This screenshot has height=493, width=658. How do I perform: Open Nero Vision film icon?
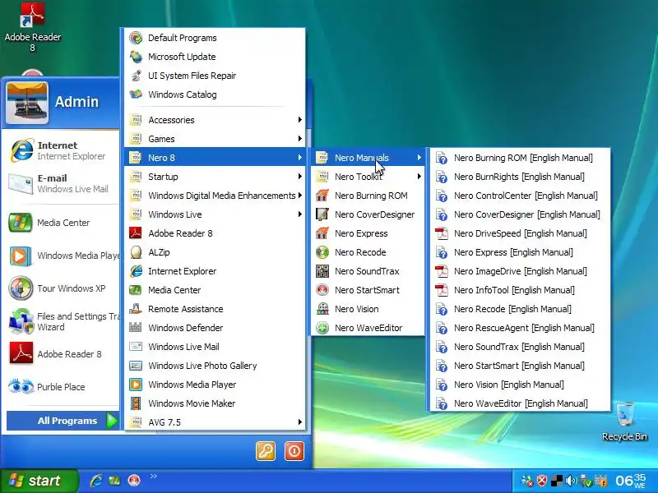322,309
